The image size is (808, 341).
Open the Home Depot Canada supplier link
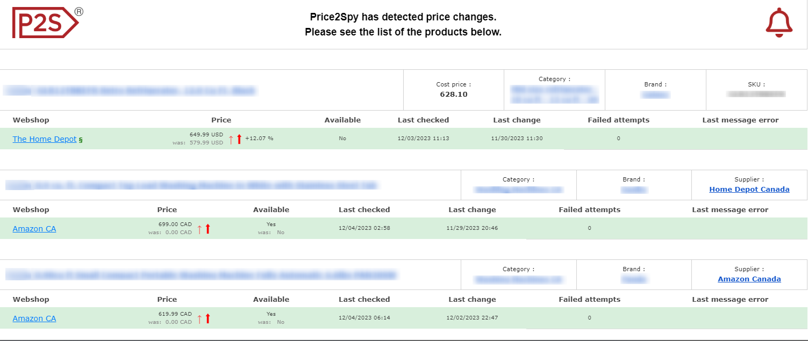click(749, 189)
